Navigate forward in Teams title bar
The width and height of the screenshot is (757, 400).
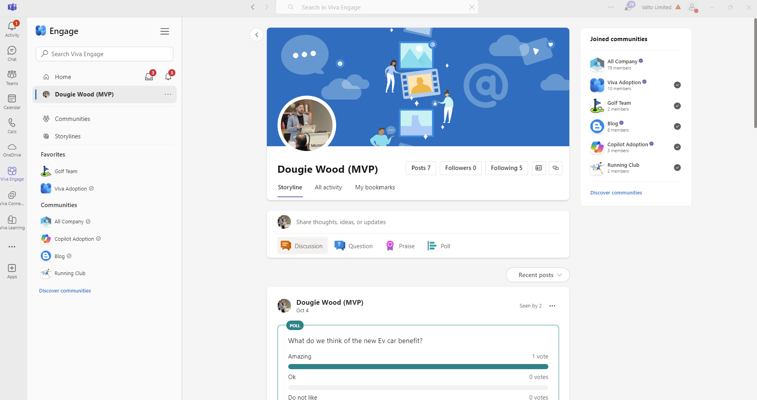[x=266, y=7]
